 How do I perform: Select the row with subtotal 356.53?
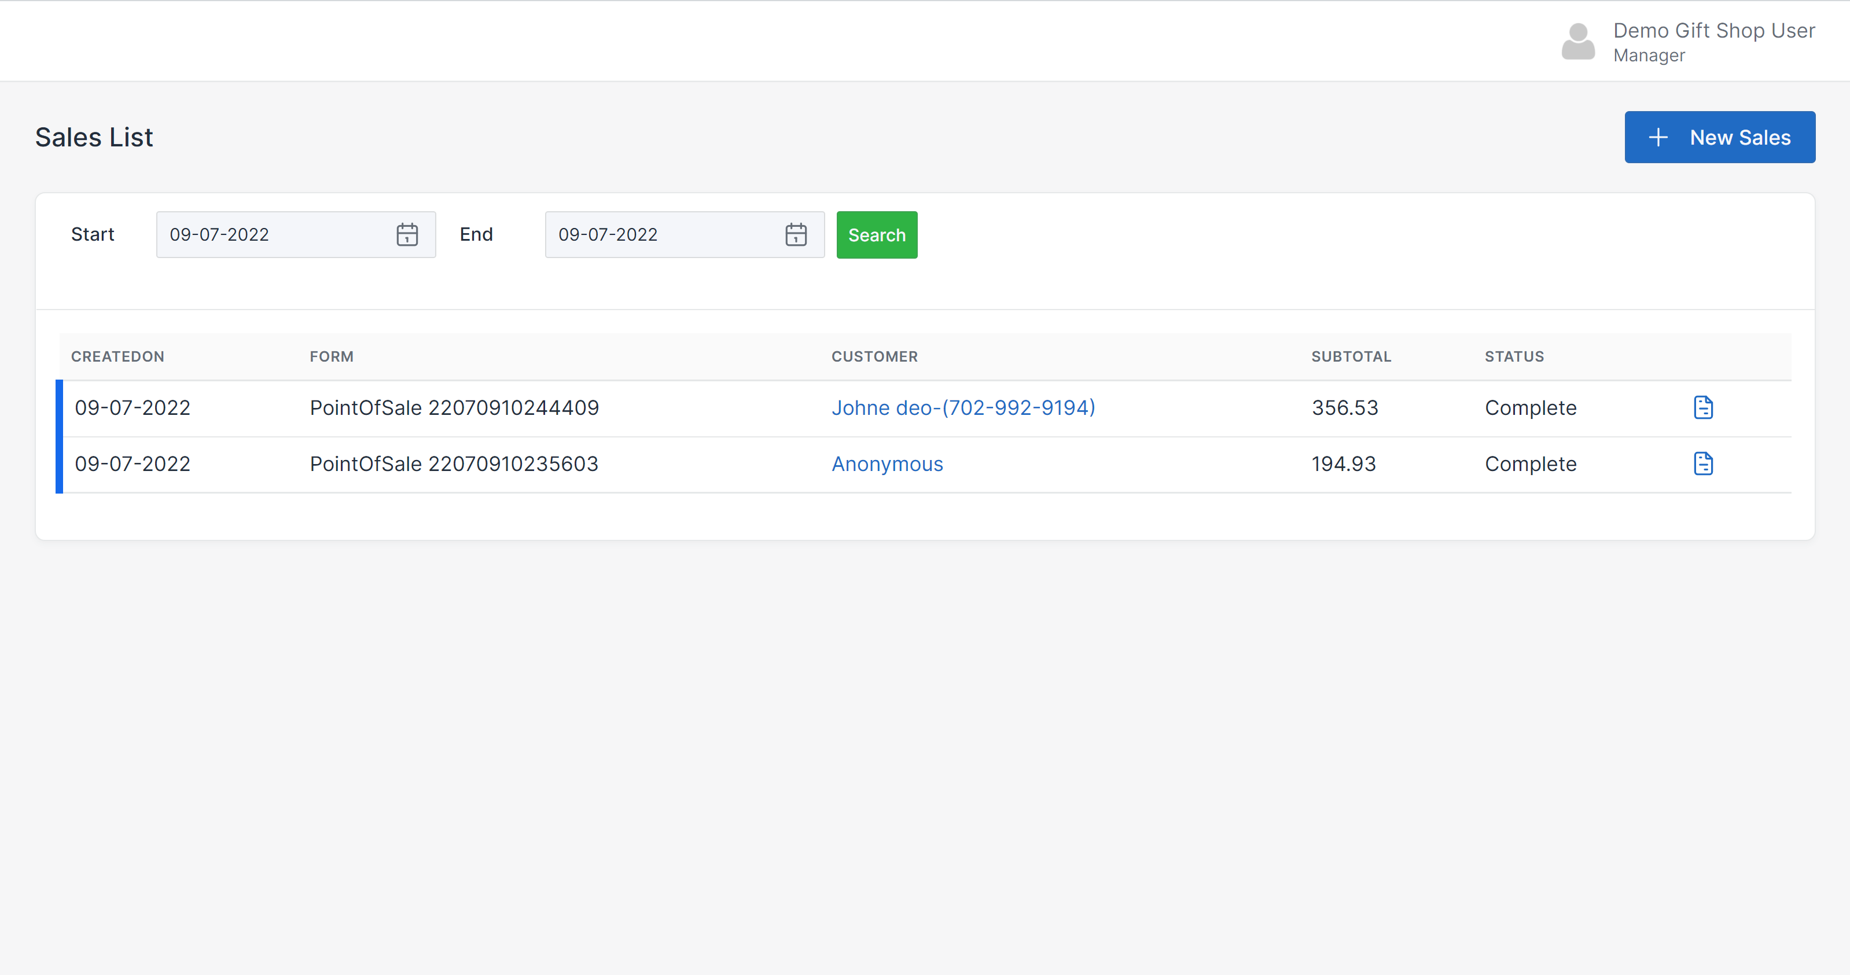coord(1344,408)
